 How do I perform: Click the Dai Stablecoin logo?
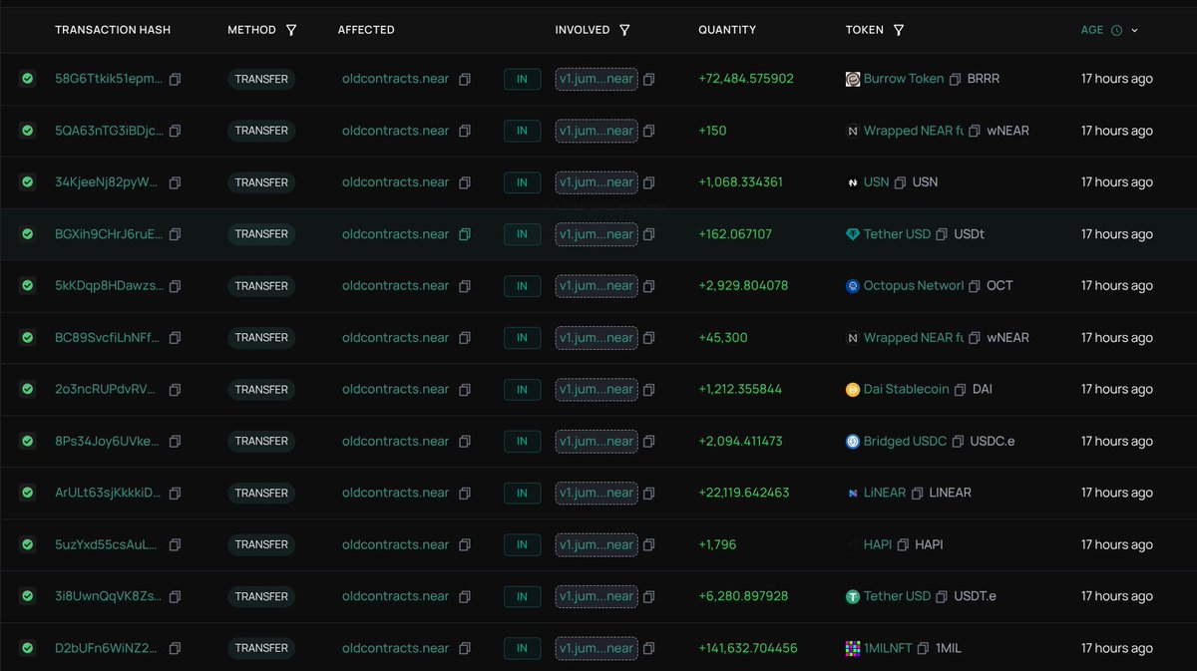[851, 389]
